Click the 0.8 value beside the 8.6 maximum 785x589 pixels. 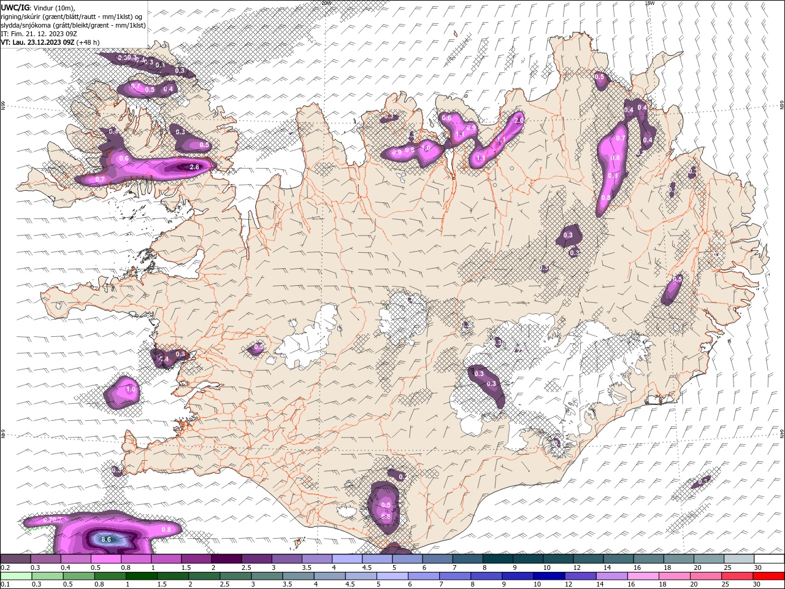point(166,529)
